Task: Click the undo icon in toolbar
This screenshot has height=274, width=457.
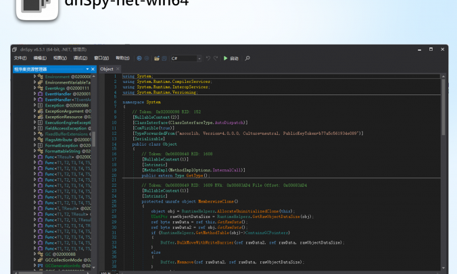Action: click(208, 59)
